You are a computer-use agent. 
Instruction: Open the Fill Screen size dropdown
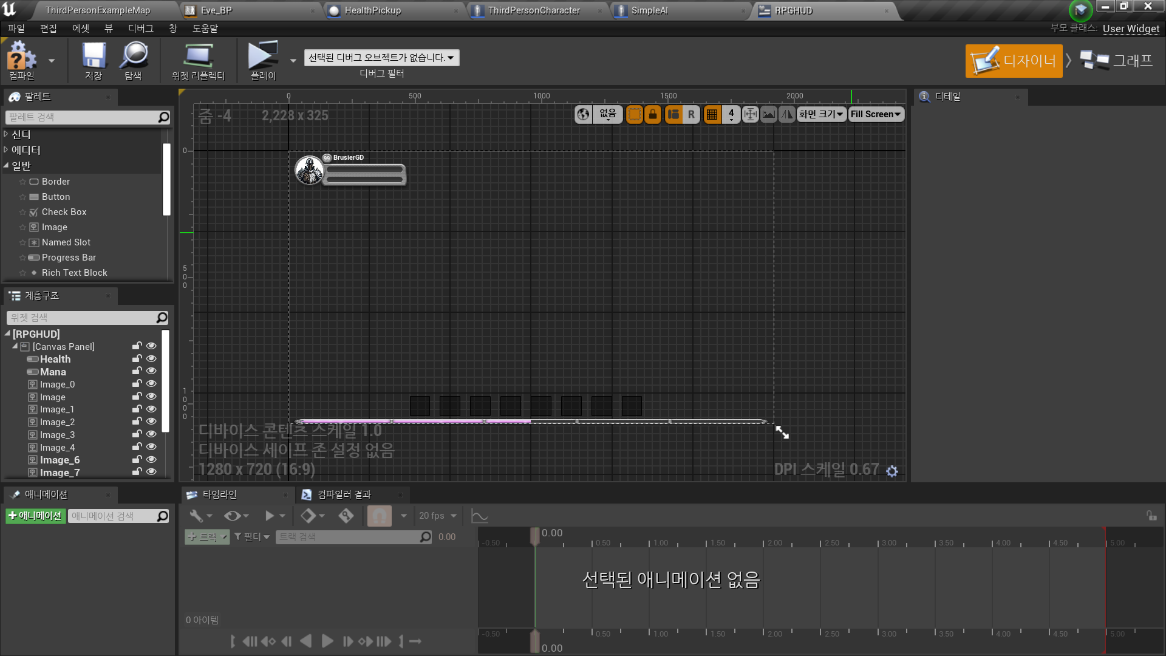[875, 114]
